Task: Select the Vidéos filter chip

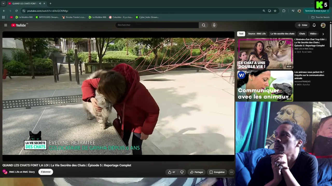Action: click(x=314, y=34)
